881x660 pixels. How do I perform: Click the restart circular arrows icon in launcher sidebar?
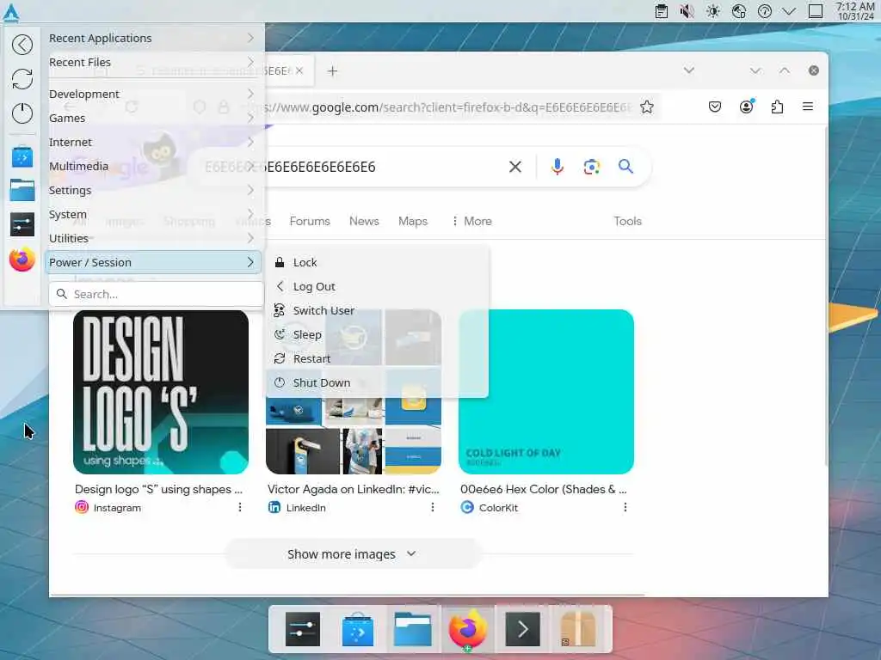coord(22,78)
